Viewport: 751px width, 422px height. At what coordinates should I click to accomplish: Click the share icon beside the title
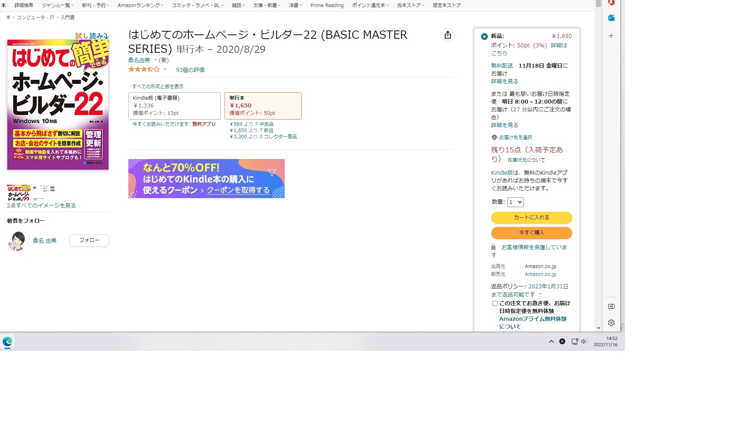448,35
